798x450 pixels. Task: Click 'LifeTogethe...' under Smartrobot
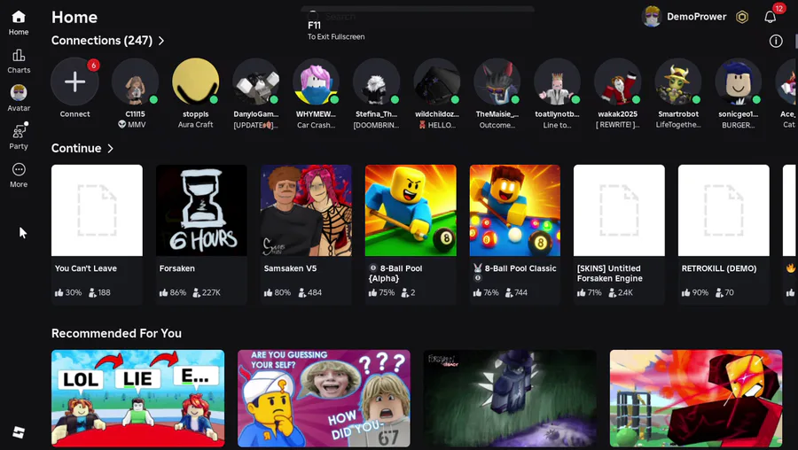tap(678, 125)
